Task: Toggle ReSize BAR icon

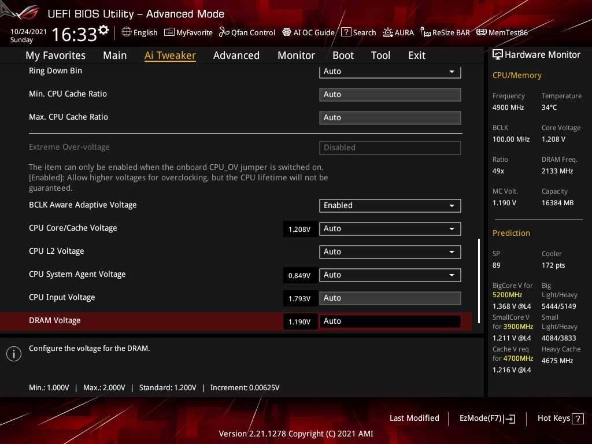Action: (x=425, y=32)
